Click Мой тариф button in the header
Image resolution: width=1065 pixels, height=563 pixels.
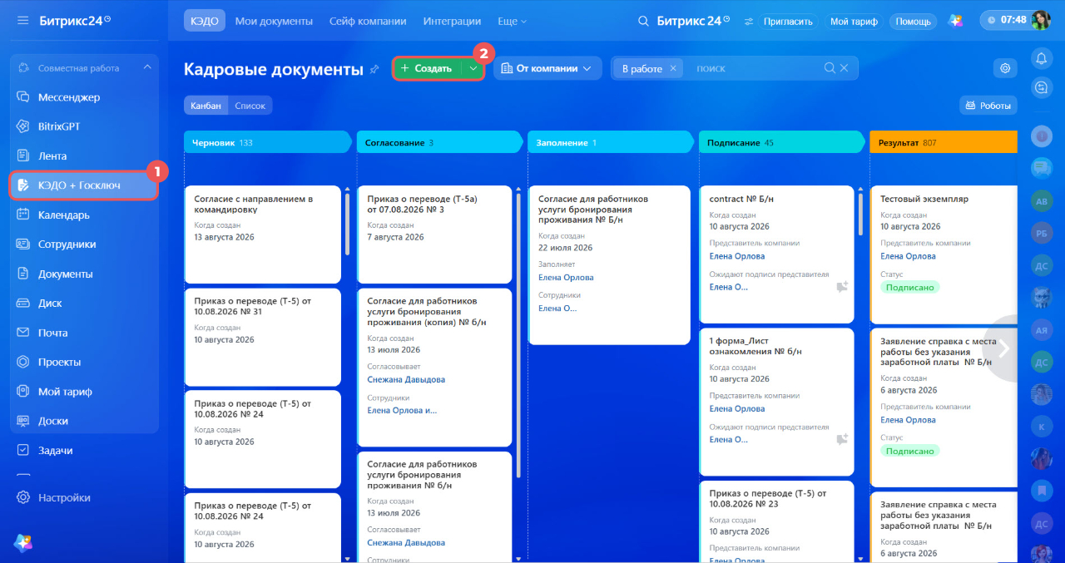coord(854,22)
